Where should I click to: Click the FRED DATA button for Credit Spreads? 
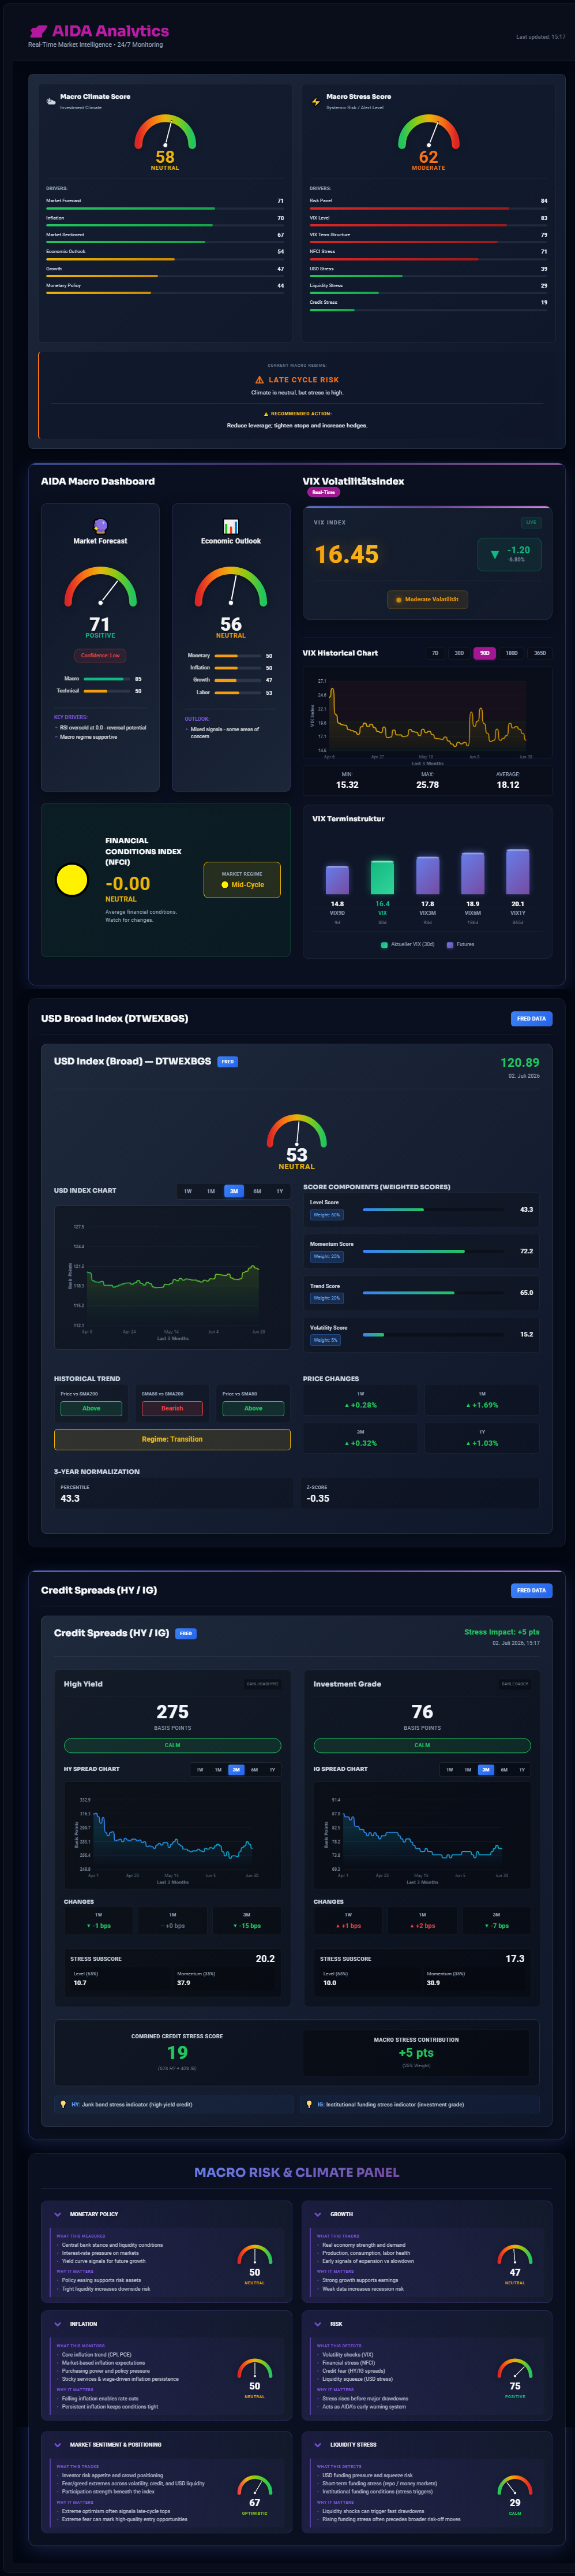coord(531,1590)
